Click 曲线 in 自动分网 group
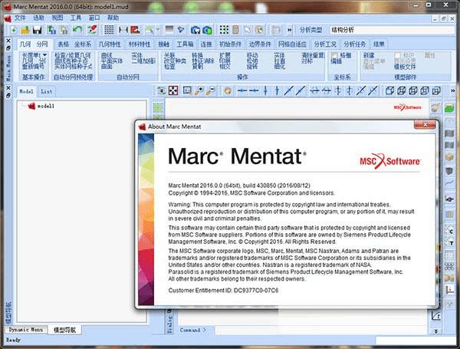 click(107, 55)
